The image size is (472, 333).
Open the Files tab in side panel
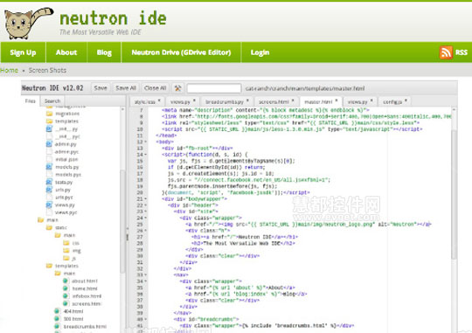30,101
